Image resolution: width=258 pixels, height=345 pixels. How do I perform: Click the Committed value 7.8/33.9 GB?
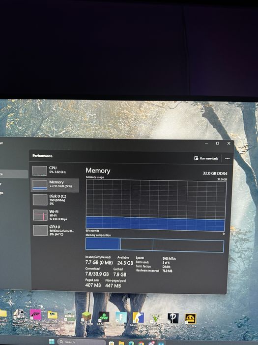[x=97, y=274]
